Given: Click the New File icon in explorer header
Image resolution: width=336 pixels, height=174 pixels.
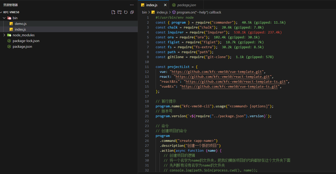Looking at the screenshot, I should click(x=113, y=12).
